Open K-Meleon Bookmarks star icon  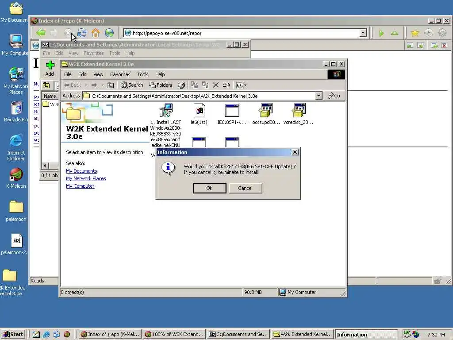pos(415,33)
